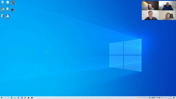
Task: Switch to Chrome in the taskbar
Action: tap(25, 98)
